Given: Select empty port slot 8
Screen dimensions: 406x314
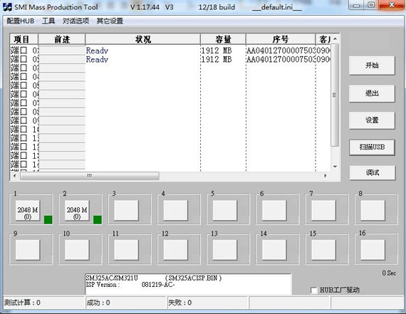Looking at the screenshot, I should pos(373,211).
